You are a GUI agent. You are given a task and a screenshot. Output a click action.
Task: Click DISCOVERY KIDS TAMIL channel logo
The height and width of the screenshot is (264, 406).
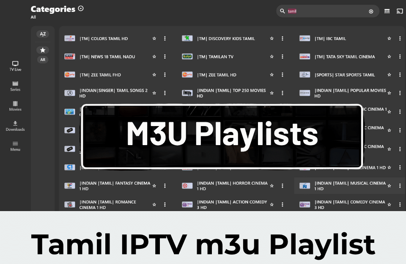coord(187,38)
